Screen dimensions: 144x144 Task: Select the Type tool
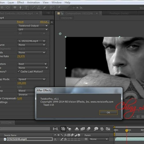click(x=26, y=7)
